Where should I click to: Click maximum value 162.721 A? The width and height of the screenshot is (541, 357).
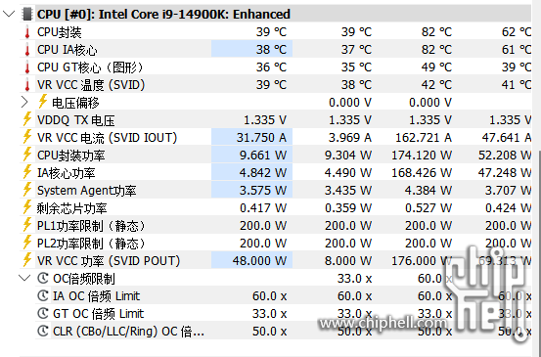[424, 138]
